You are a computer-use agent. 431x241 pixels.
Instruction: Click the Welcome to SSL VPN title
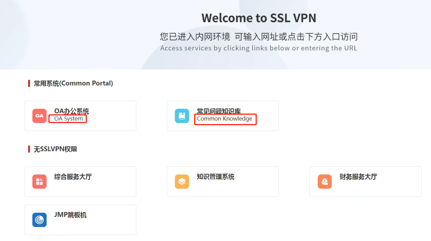259,18
